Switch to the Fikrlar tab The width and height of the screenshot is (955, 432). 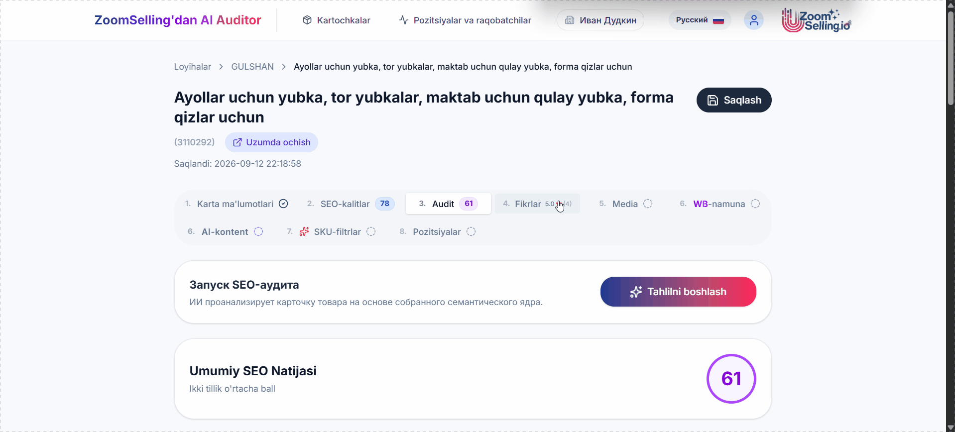click(x=537, y=204)
